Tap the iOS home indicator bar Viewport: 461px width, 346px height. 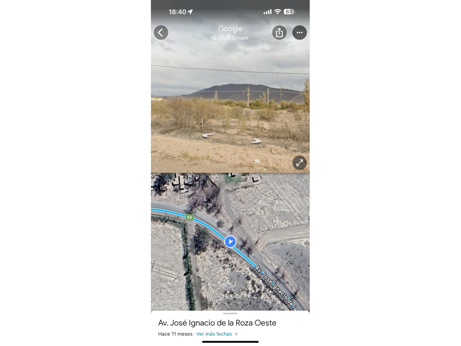click(x=230, y=342)
